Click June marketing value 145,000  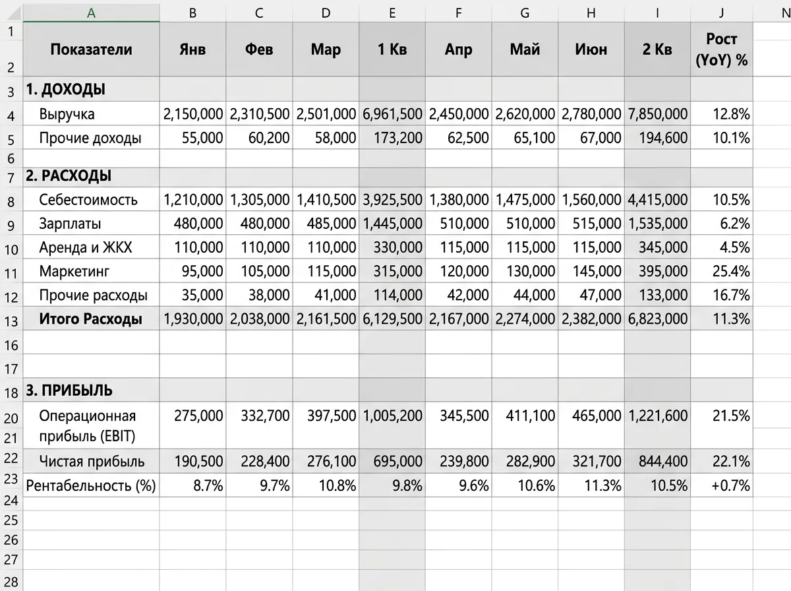click(x=591, y=271)
